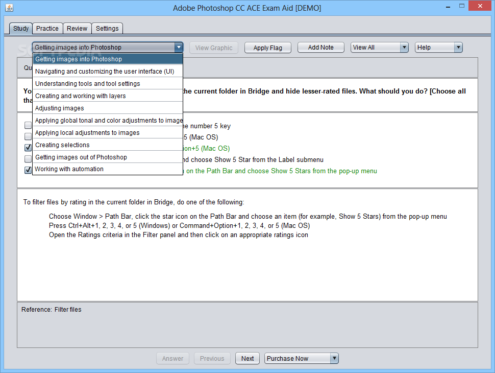Maximize the Exam Aid window
Viewport: 495px width, 373px height.
461,6
